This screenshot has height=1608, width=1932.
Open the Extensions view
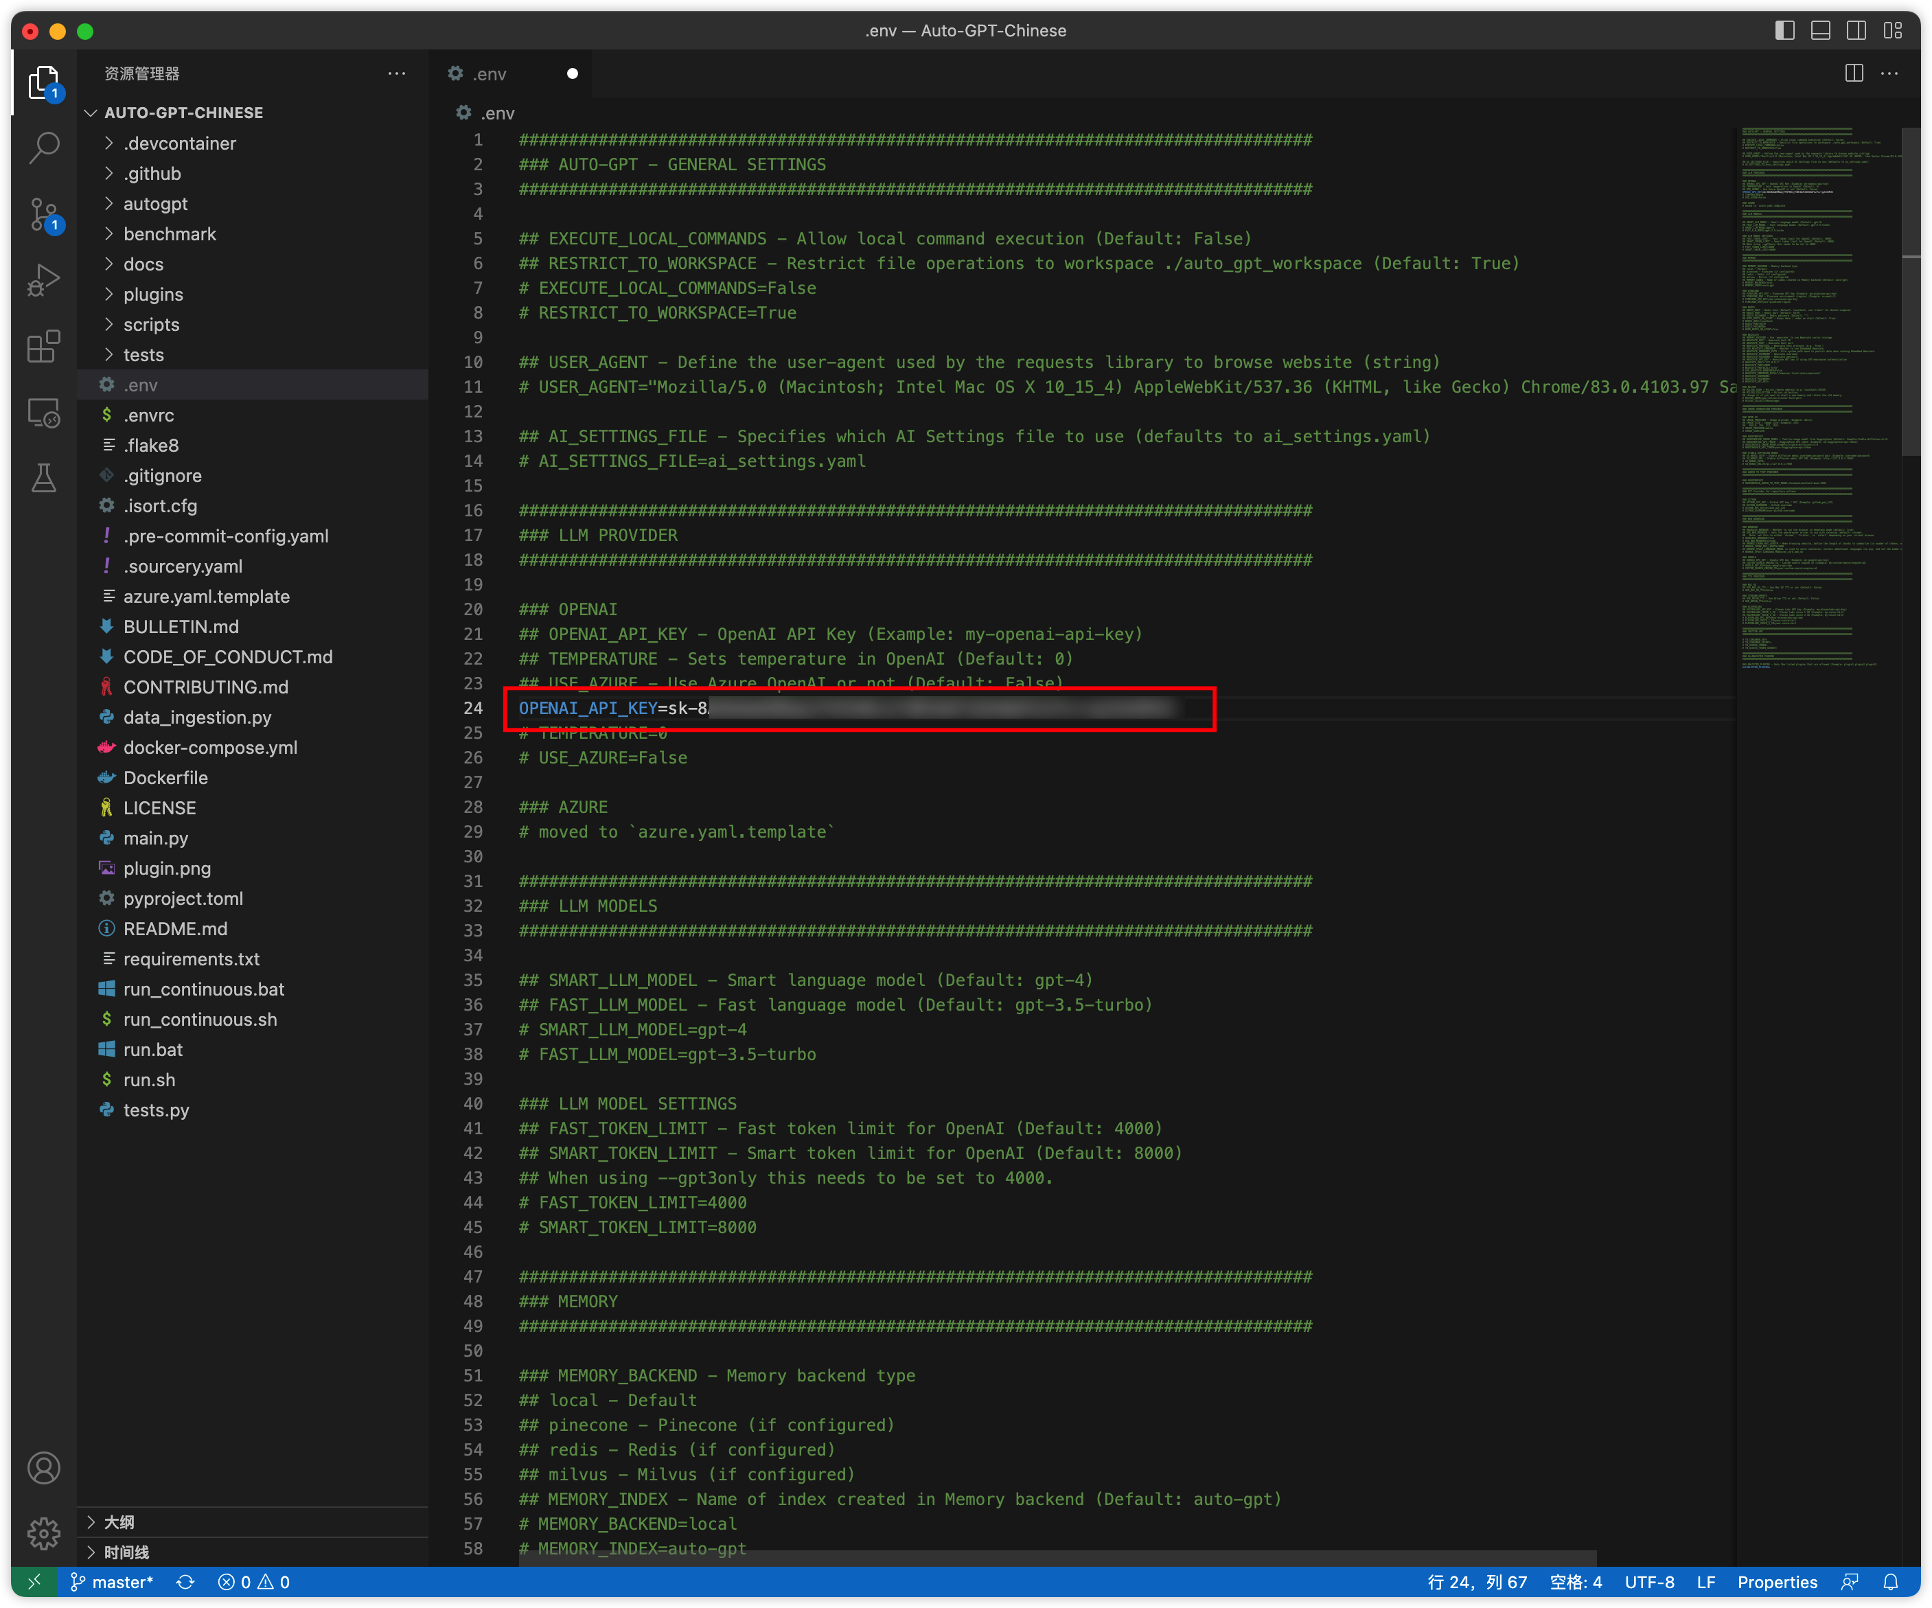click(43, 347)
